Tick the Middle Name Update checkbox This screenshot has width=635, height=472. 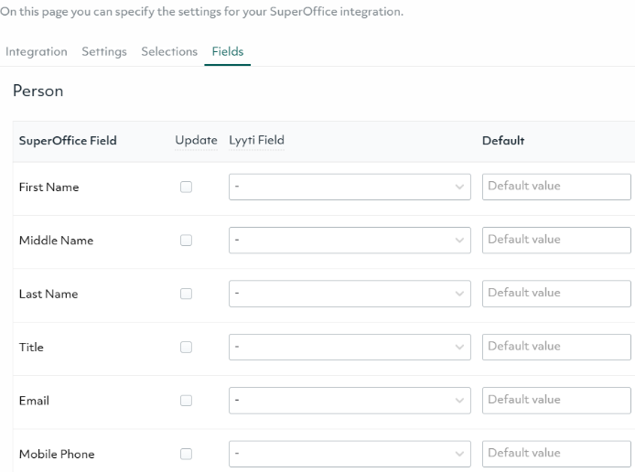click(x=186, y=241)
